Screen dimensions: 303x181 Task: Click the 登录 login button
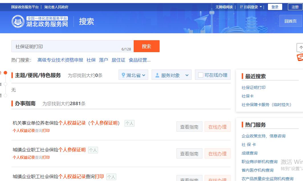pos(275,7)
